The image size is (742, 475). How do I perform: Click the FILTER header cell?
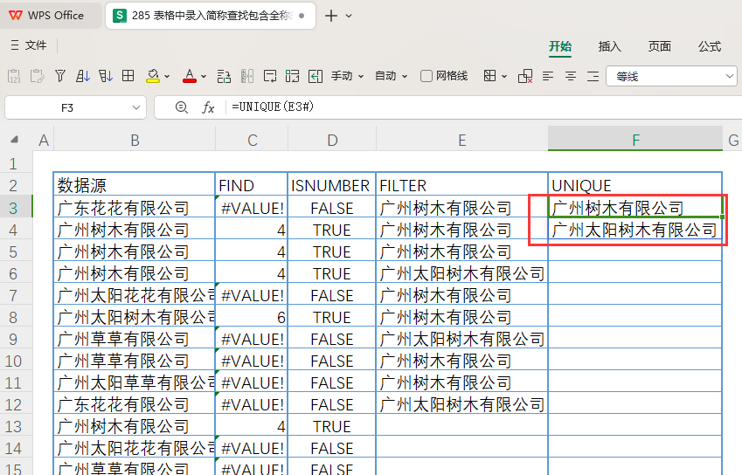coord(461,185)
